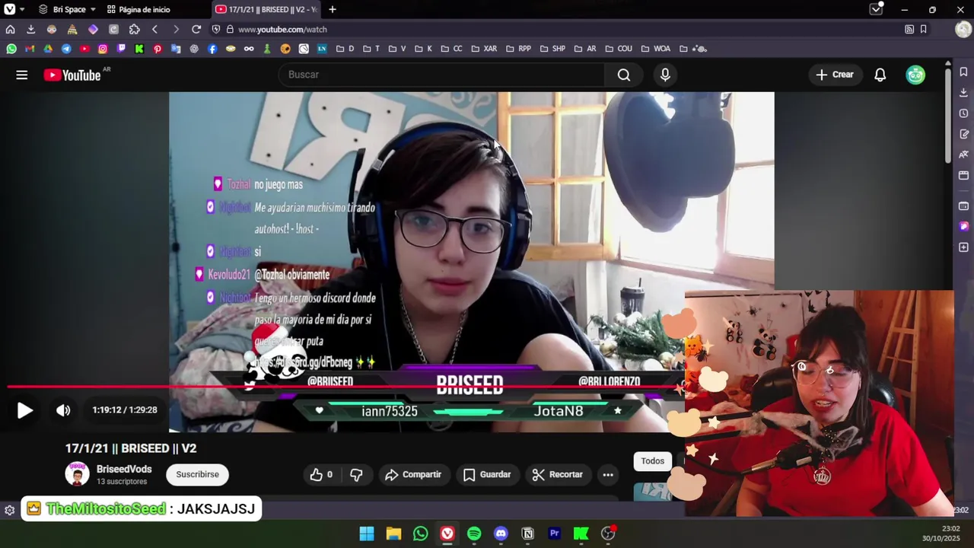Subscribe with the Suscribirse button

click(x=197, y=474)
